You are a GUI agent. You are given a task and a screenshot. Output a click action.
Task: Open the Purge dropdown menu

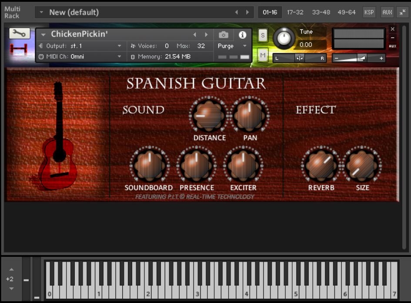point(233,46)
